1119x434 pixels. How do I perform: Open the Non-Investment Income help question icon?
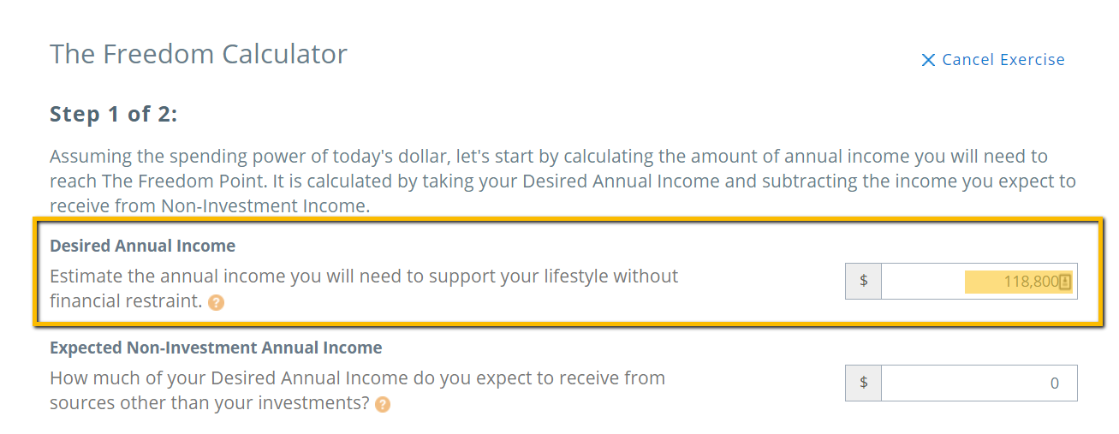coord(383,404)
